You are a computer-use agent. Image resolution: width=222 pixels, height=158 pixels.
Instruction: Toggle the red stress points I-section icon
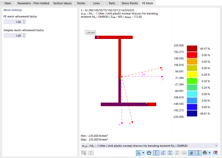(170, 153)
